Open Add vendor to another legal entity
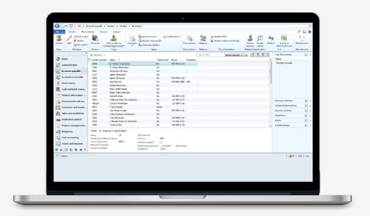Viewport: 370px width, 216px height. (x=114, y=41)
